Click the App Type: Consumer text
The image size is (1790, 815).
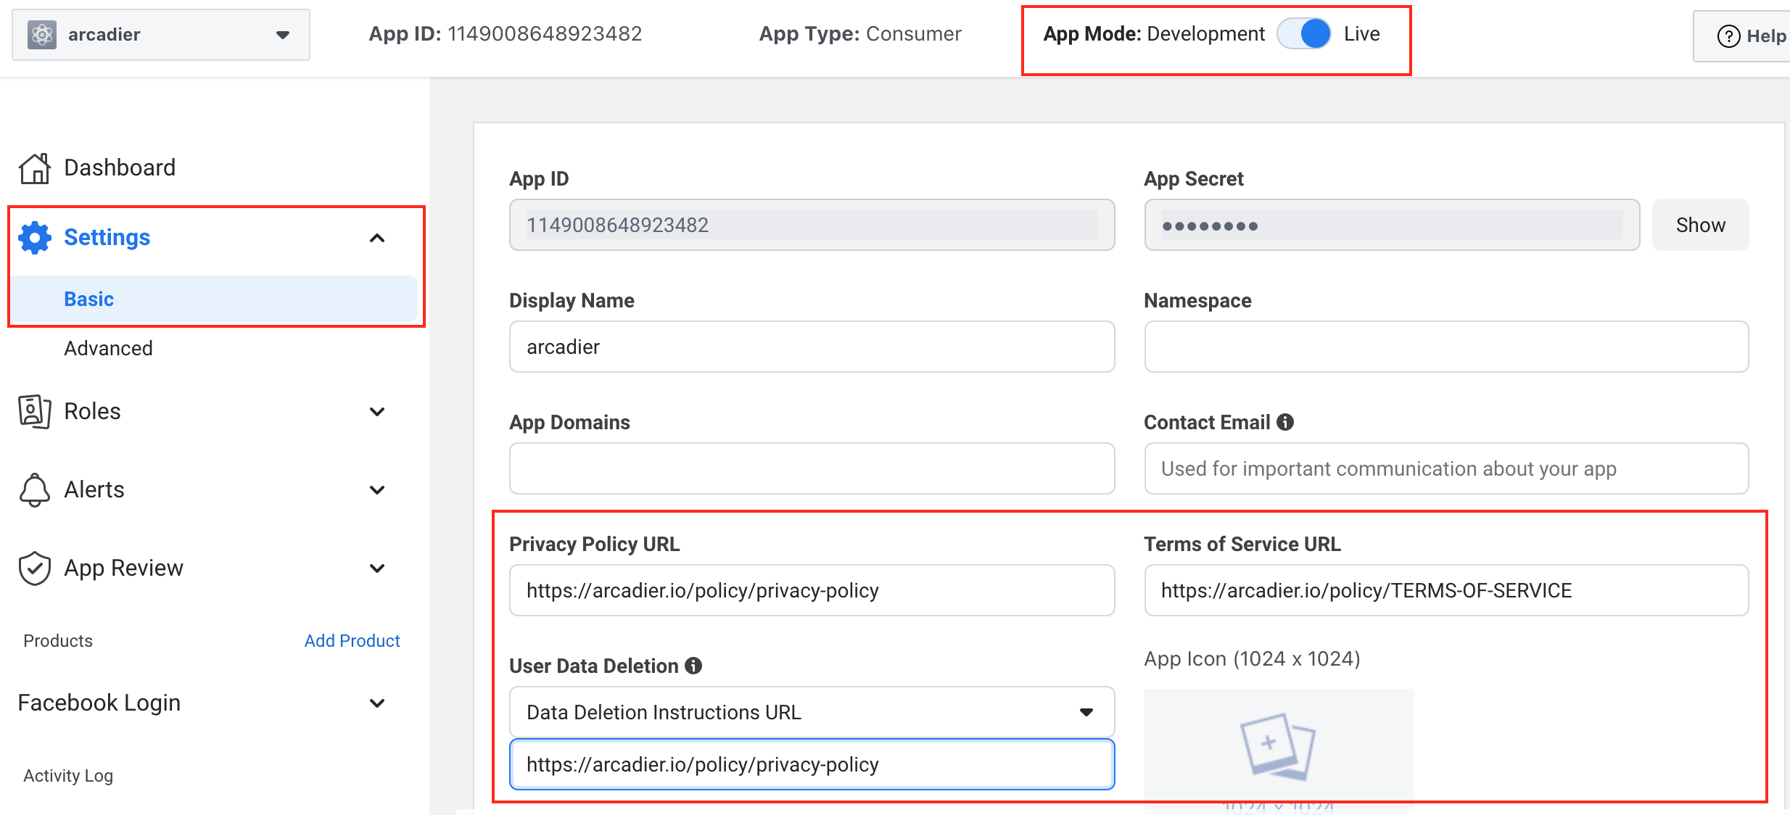tap(860, 34)
